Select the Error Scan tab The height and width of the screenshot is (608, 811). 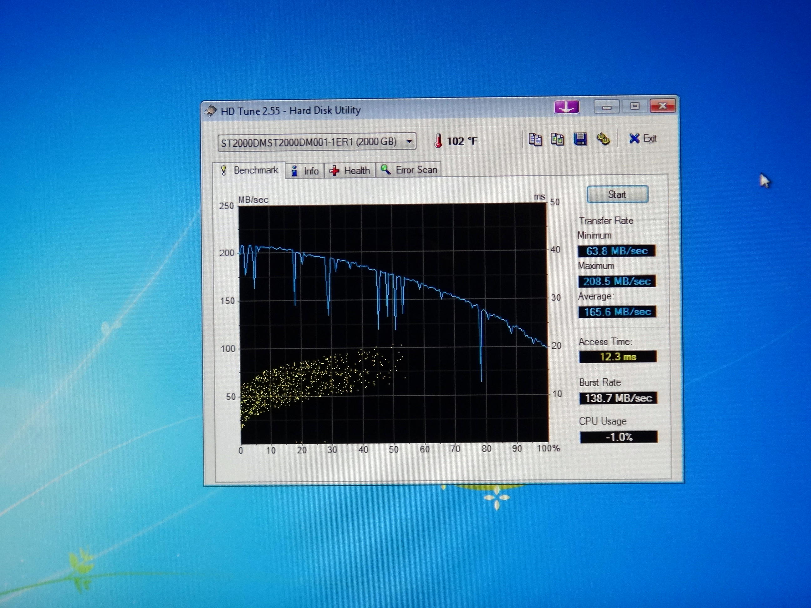point(409,170)
